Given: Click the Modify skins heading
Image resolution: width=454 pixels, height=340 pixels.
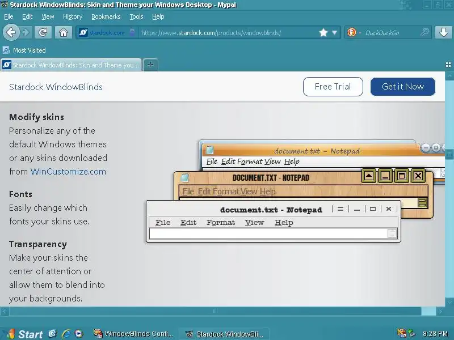Looking at the screenshot, I should (x=36, y=117).
